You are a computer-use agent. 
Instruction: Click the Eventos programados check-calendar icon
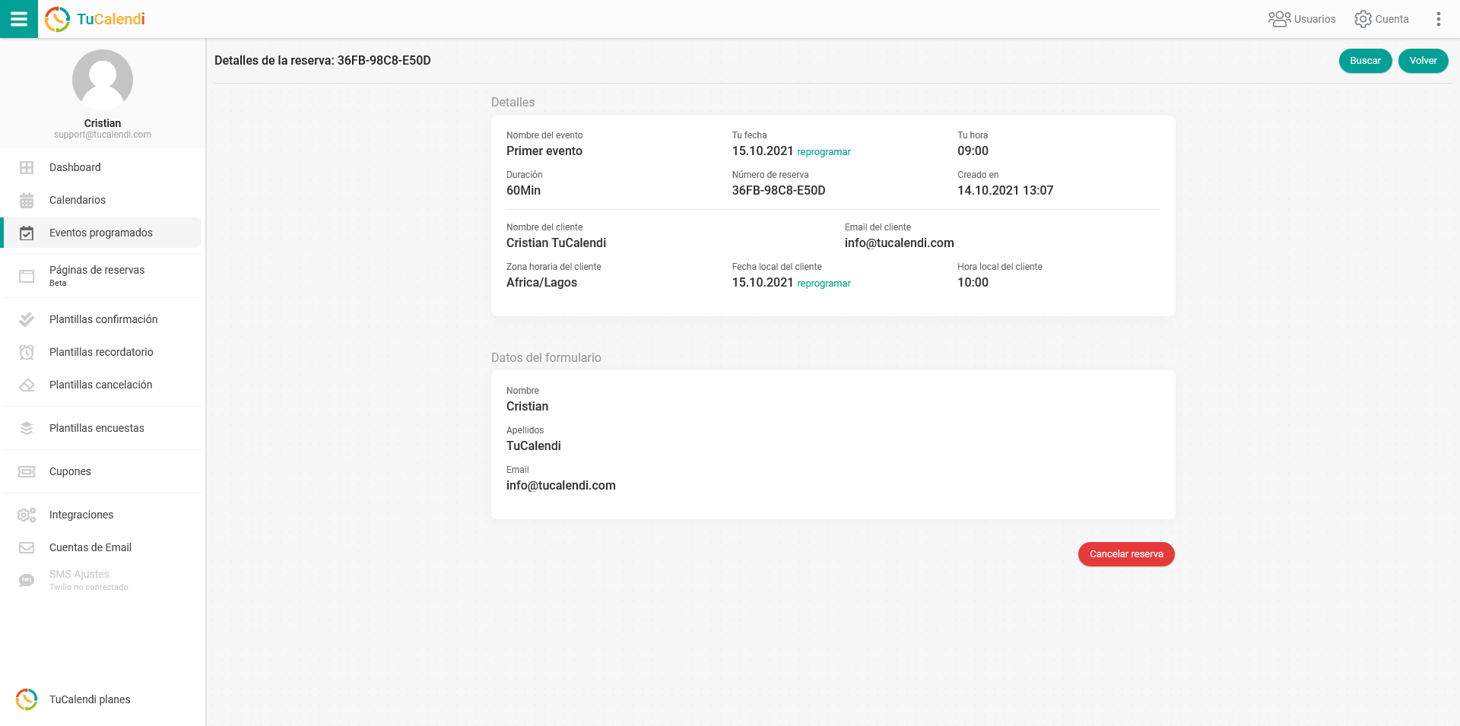tap(27, 233)
